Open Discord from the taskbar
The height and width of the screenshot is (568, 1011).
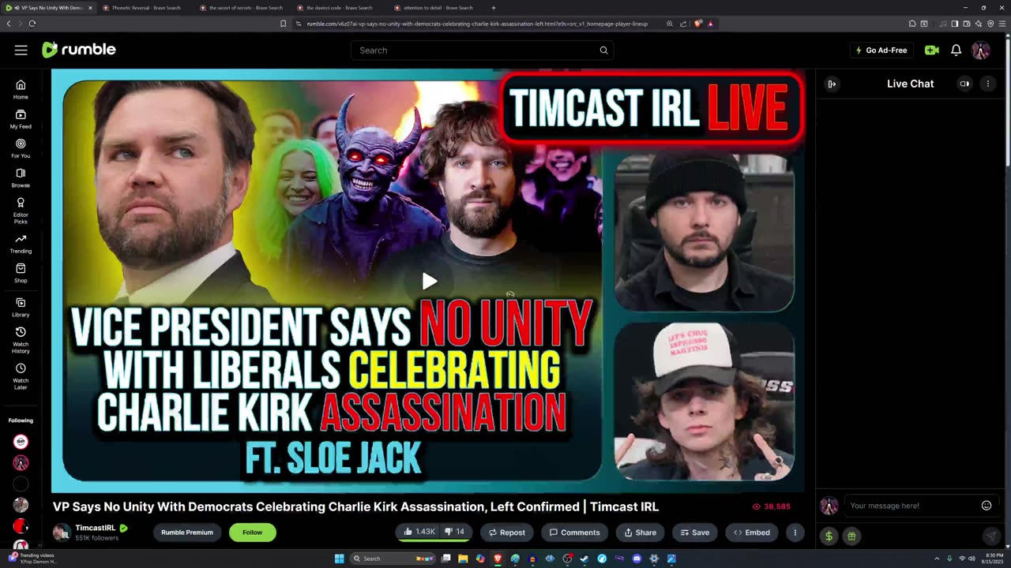637,559
